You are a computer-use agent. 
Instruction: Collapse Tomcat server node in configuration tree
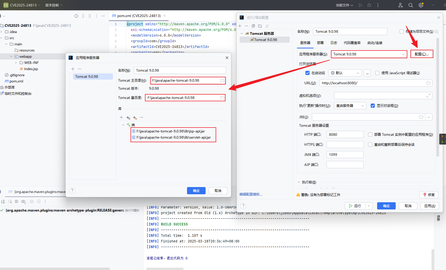[x=242, y=33]
